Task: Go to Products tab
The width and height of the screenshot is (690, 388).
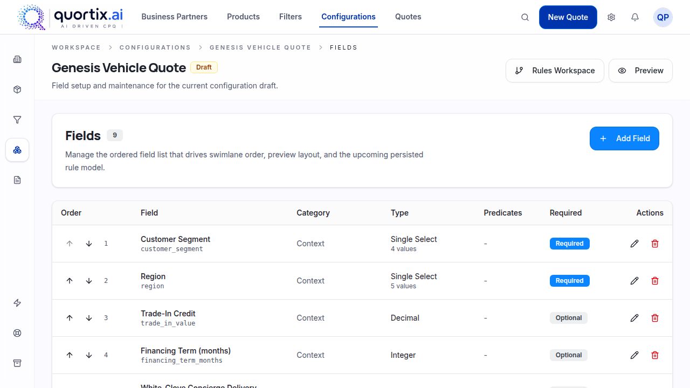Action: tap(243, 17)
